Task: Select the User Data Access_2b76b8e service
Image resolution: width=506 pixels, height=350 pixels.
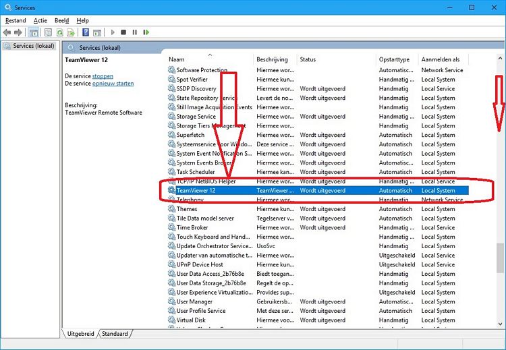Action: pyautogui.click(x=210, y=274)
